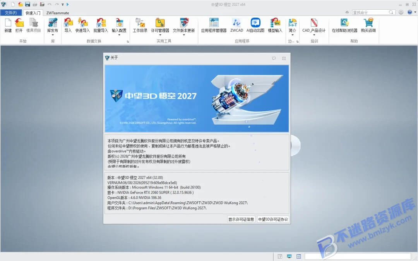Click the save disk icon in quick access toolbar
Viewport: 418px width, 261px height.
point(27,4)
